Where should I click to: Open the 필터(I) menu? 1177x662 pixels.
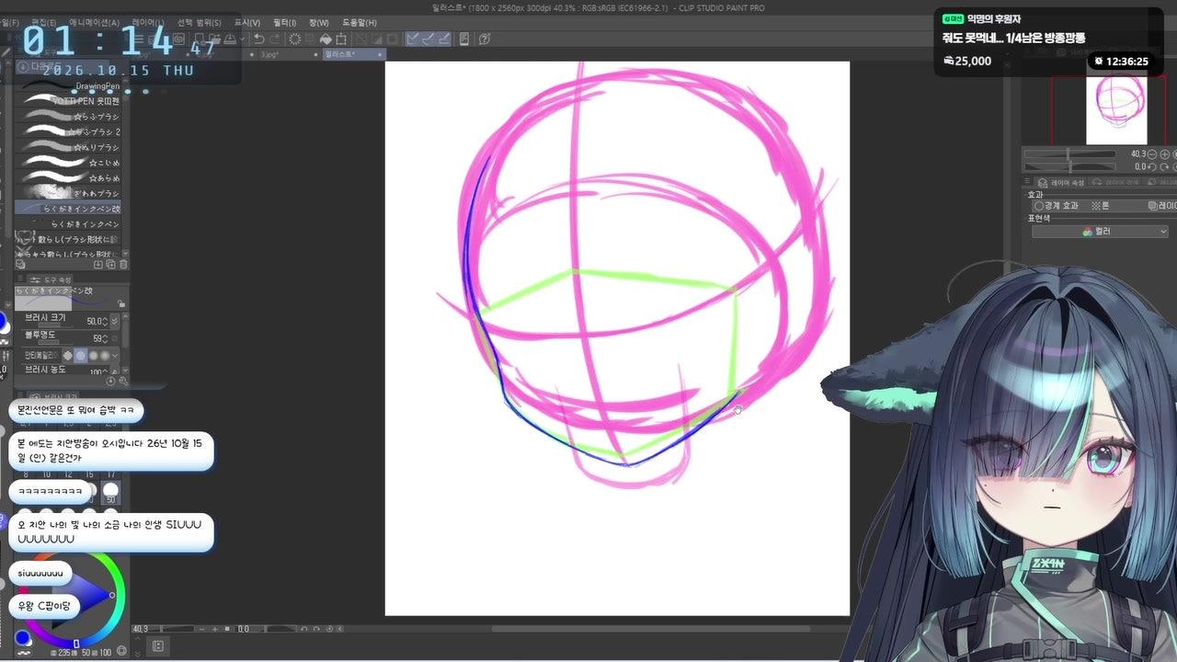pos(282,22)
